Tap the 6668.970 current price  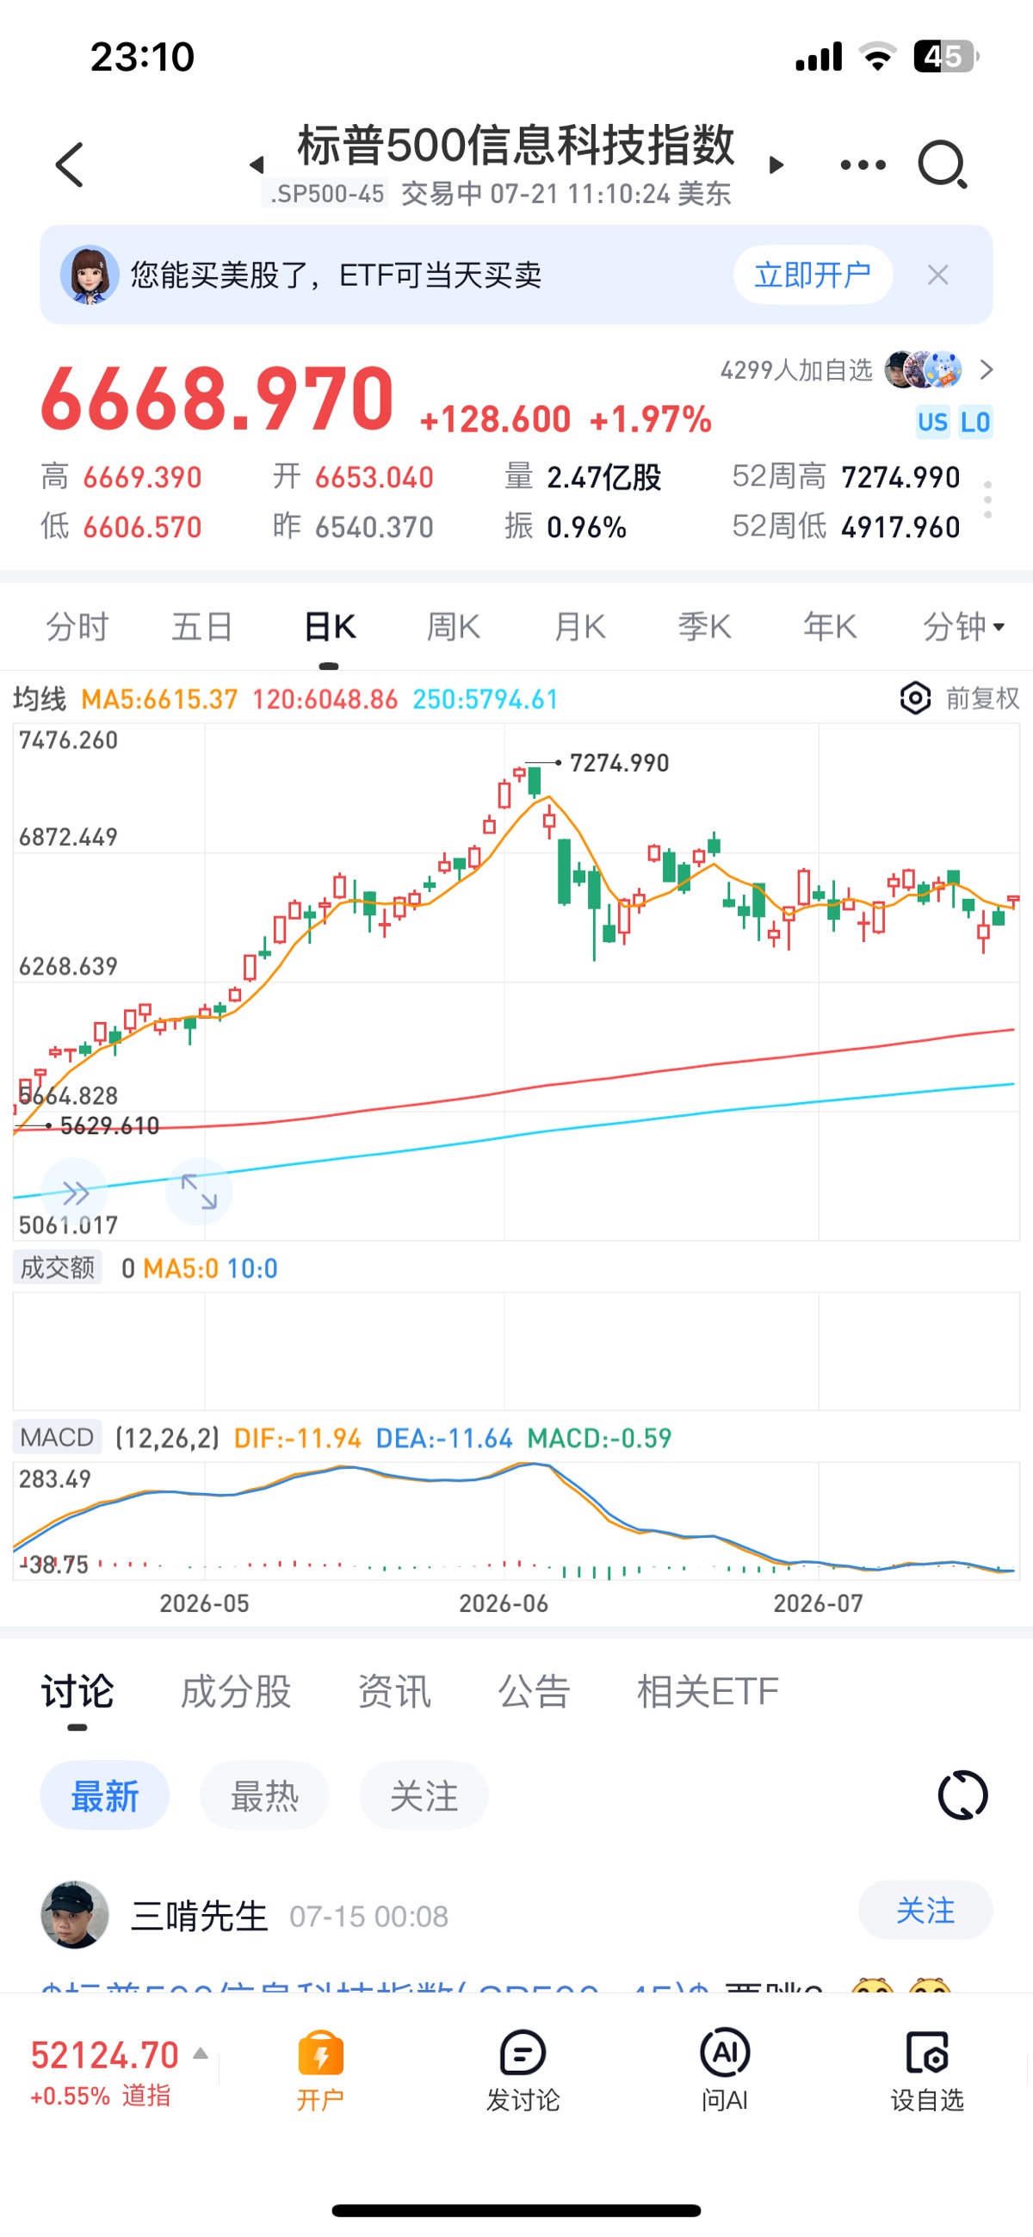point(218,399)
